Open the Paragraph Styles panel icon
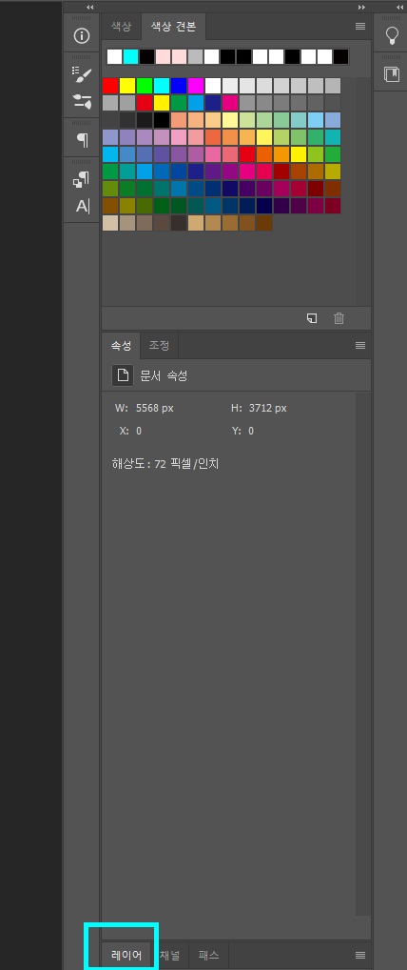Screen dimensions: 407x970 pos(82,179)
